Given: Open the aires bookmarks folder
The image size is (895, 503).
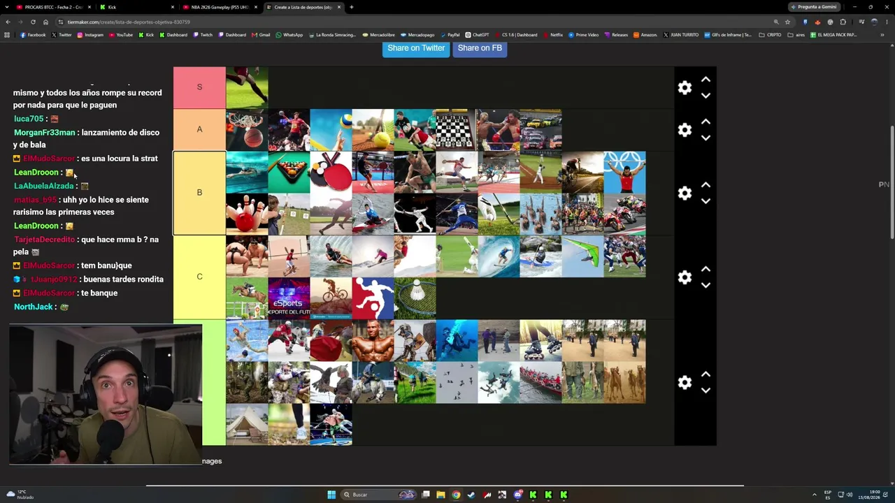Looking at the screenshot, I should (796, 35).
